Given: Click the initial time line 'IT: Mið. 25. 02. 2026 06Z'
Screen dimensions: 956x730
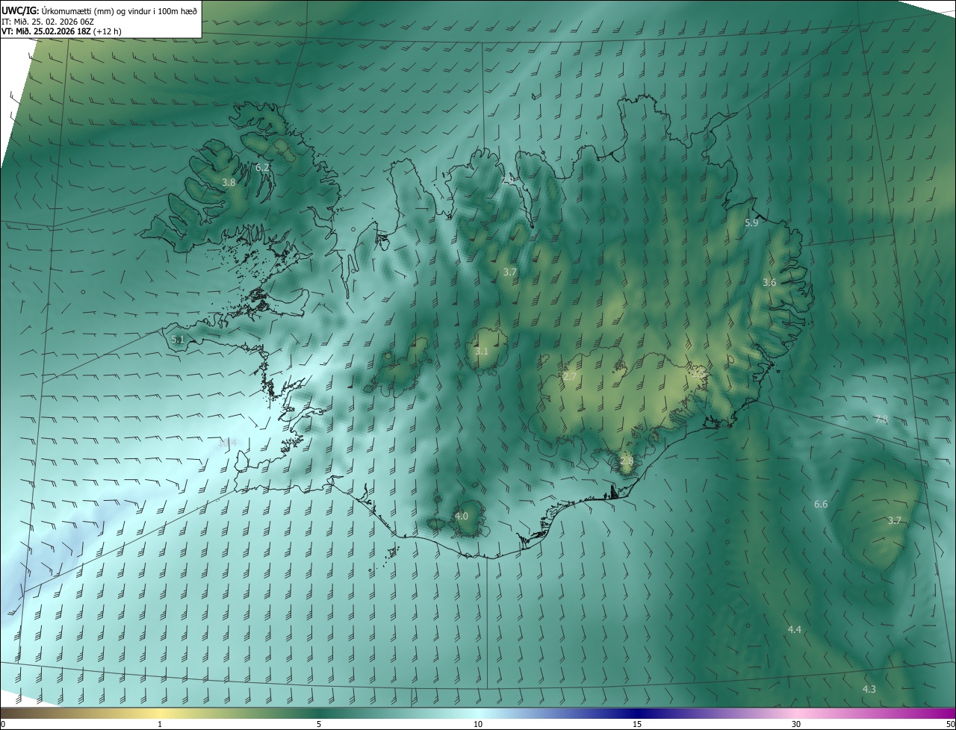Looking at the screenshot, I should pyautogui.click(x=49, y=21).
